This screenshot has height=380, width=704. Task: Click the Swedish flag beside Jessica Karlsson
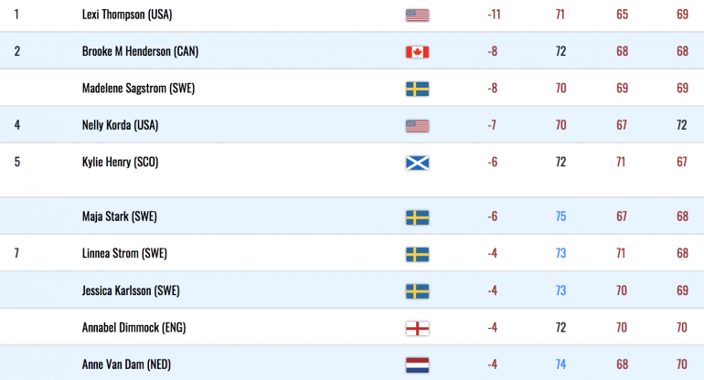point(417,291)
